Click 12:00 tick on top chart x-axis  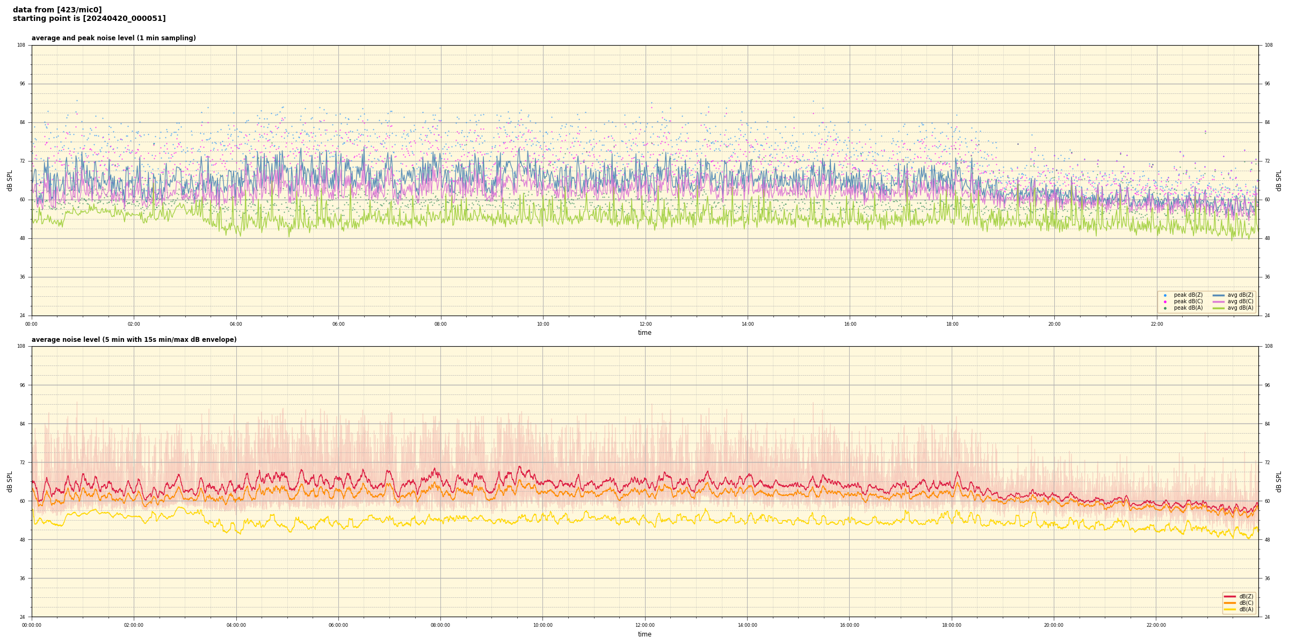click(x=645, y=324)
